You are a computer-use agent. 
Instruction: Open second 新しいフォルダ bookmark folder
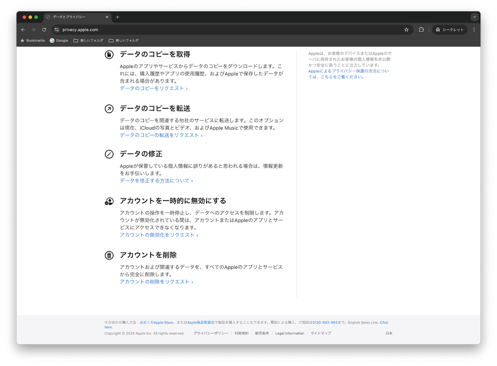click(124, 40)
